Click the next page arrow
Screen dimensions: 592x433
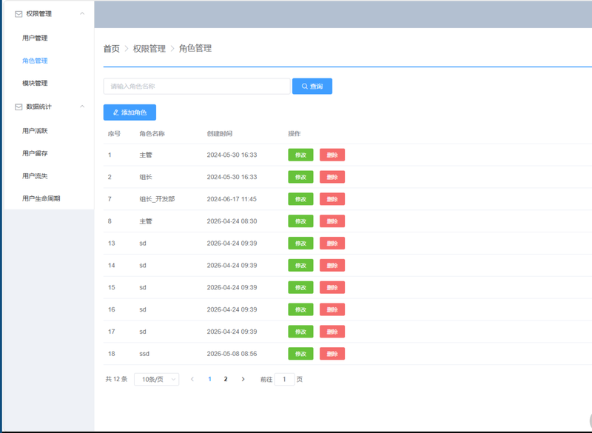tap(243, 379)
